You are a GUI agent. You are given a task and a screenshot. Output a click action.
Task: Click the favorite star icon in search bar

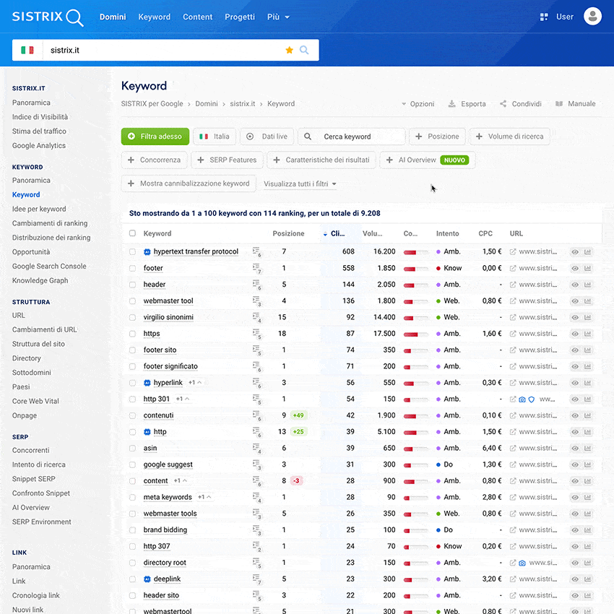coord(290,50)
